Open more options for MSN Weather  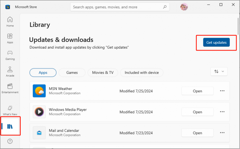[222, 91]
